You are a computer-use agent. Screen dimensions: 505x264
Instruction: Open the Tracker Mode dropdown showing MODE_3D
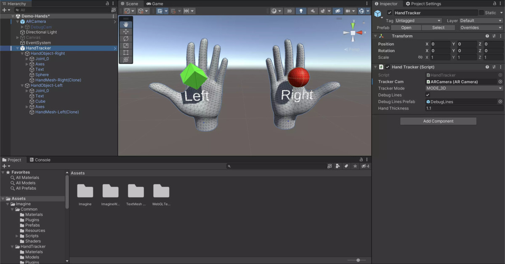(x=463, y=88)
